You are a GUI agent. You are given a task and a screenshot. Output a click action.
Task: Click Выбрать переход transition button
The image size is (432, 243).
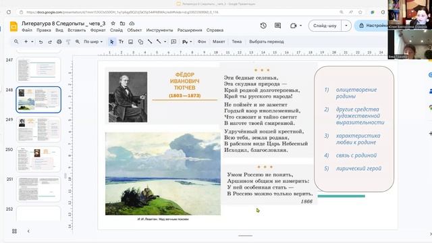[267, 42]
